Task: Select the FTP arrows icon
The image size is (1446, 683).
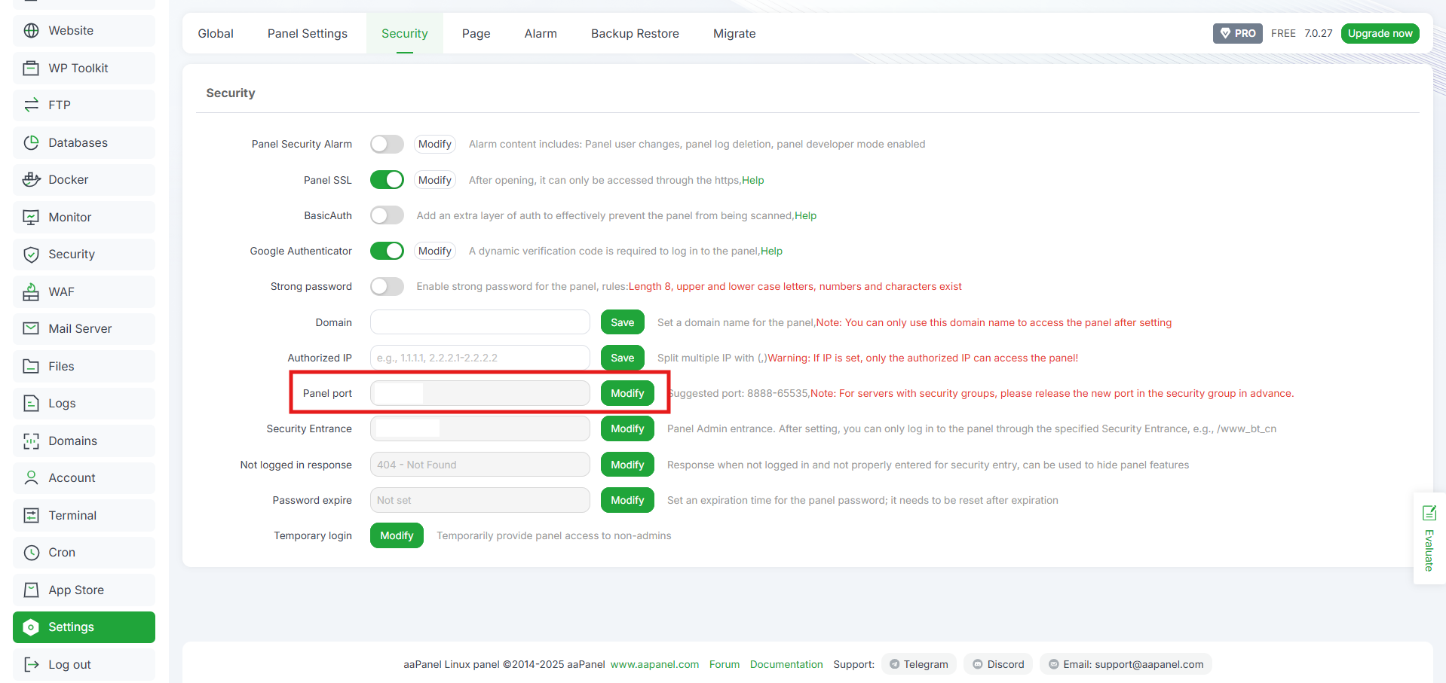Action: 31,105
